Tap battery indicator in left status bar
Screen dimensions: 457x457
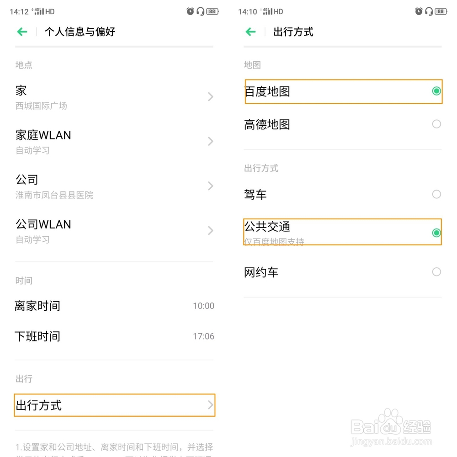point(212,11)
